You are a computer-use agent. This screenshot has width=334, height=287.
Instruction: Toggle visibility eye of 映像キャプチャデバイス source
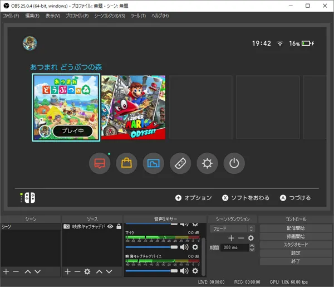click(110, 227)
